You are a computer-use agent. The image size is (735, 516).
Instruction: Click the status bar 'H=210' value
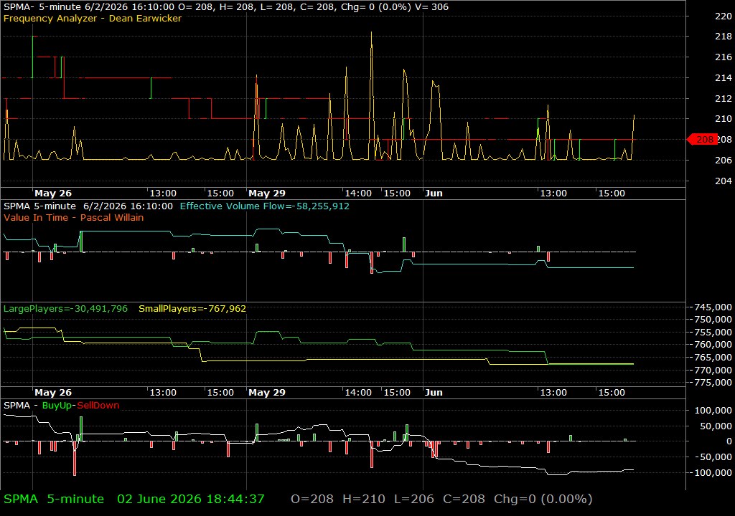coord(364,499)
